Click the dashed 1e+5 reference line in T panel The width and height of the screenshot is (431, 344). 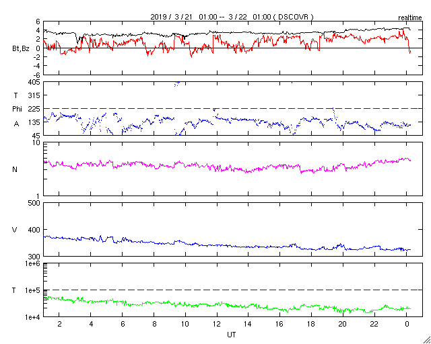click(233, 290)
